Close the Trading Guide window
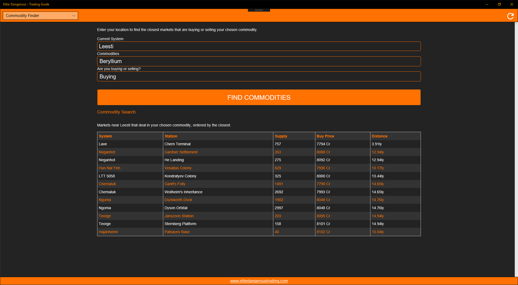518x285 pixels. point(512,4)
